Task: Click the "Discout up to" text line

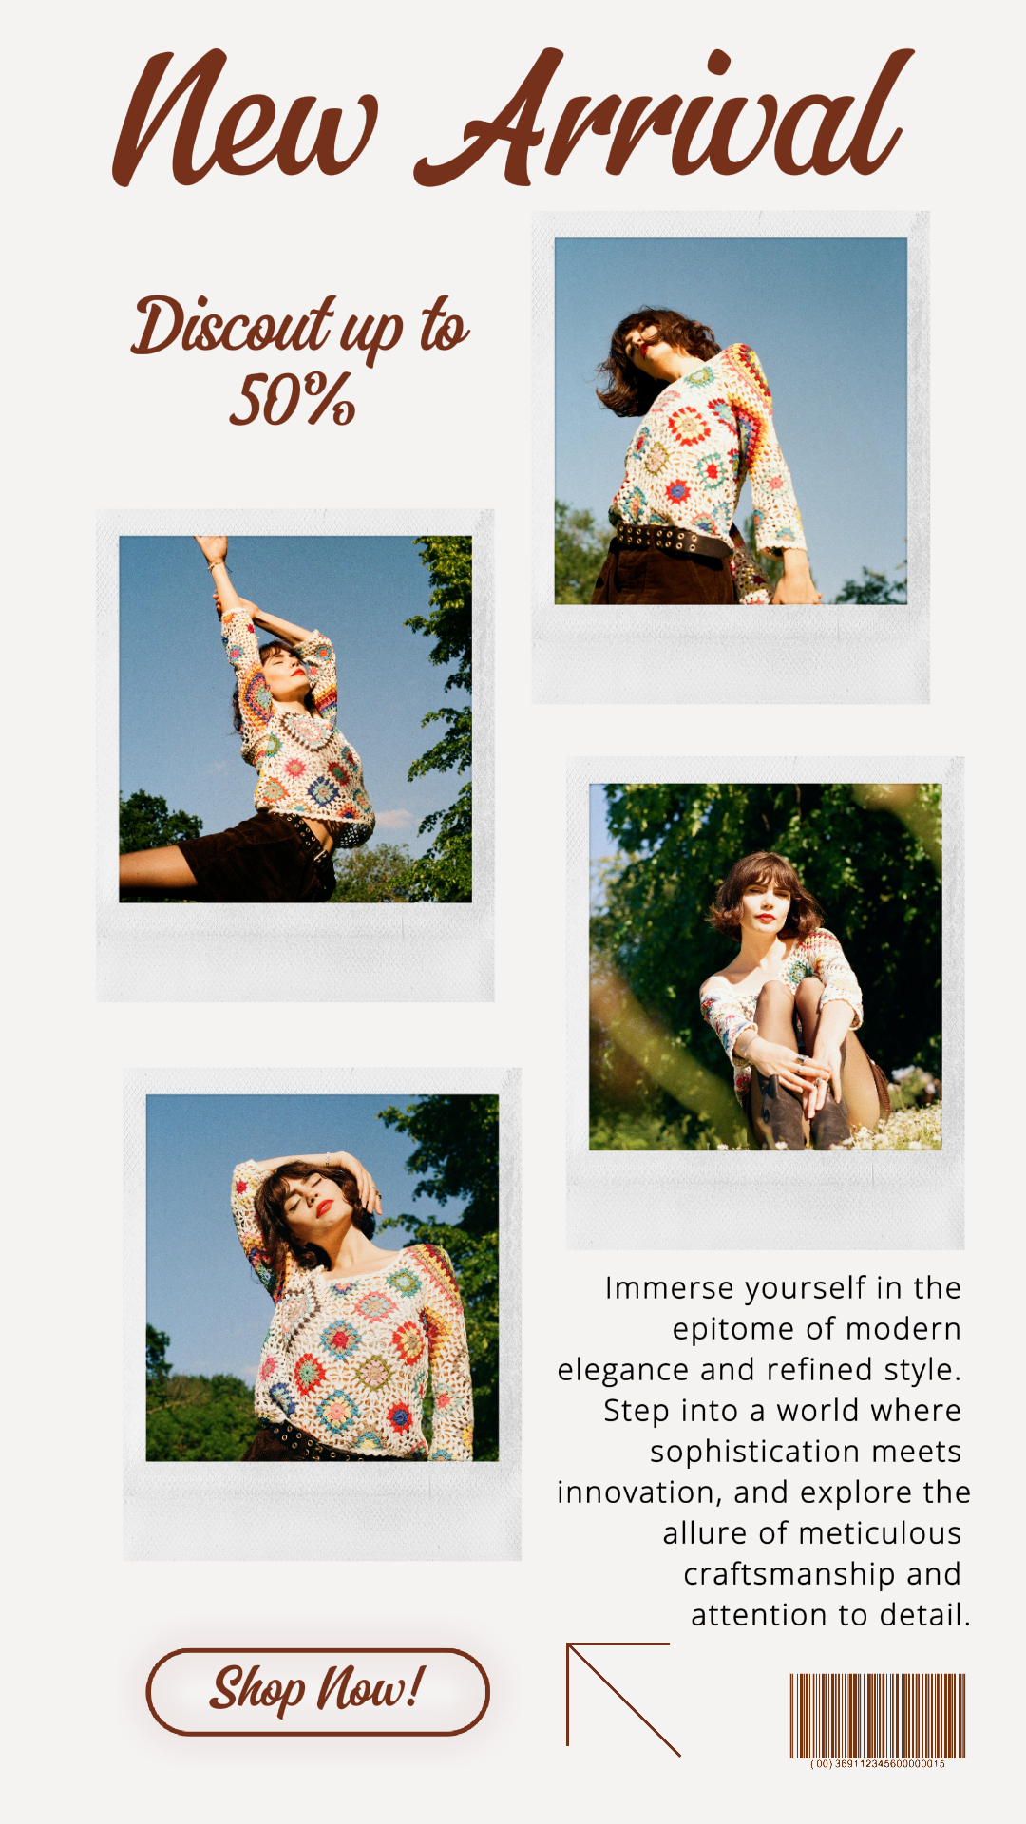Action: click(x=300, y=328)
